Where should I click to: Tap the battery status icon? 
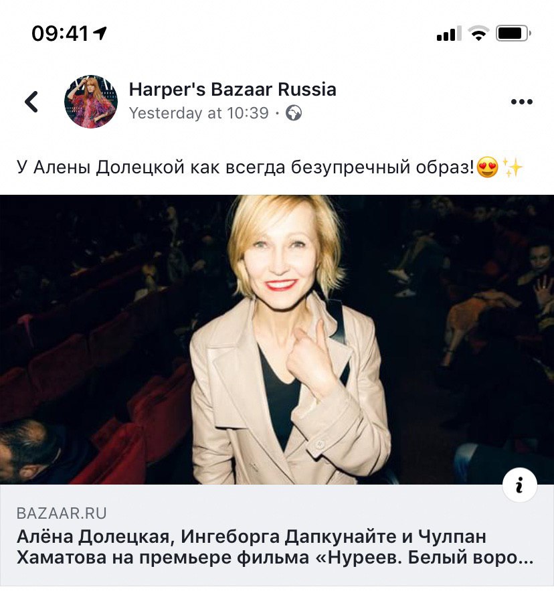tap(514, 33)
